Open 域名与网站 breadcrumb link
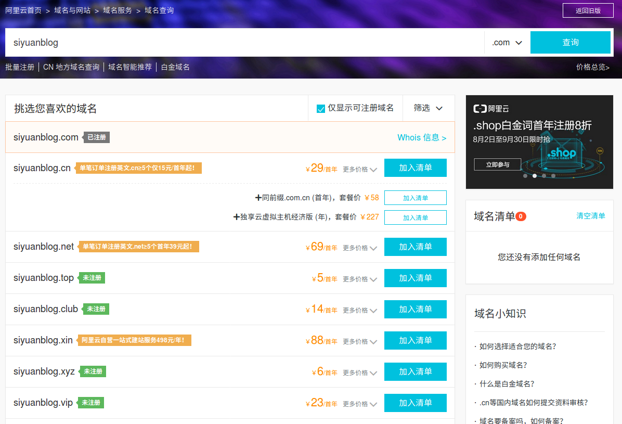 coord(72,10)
